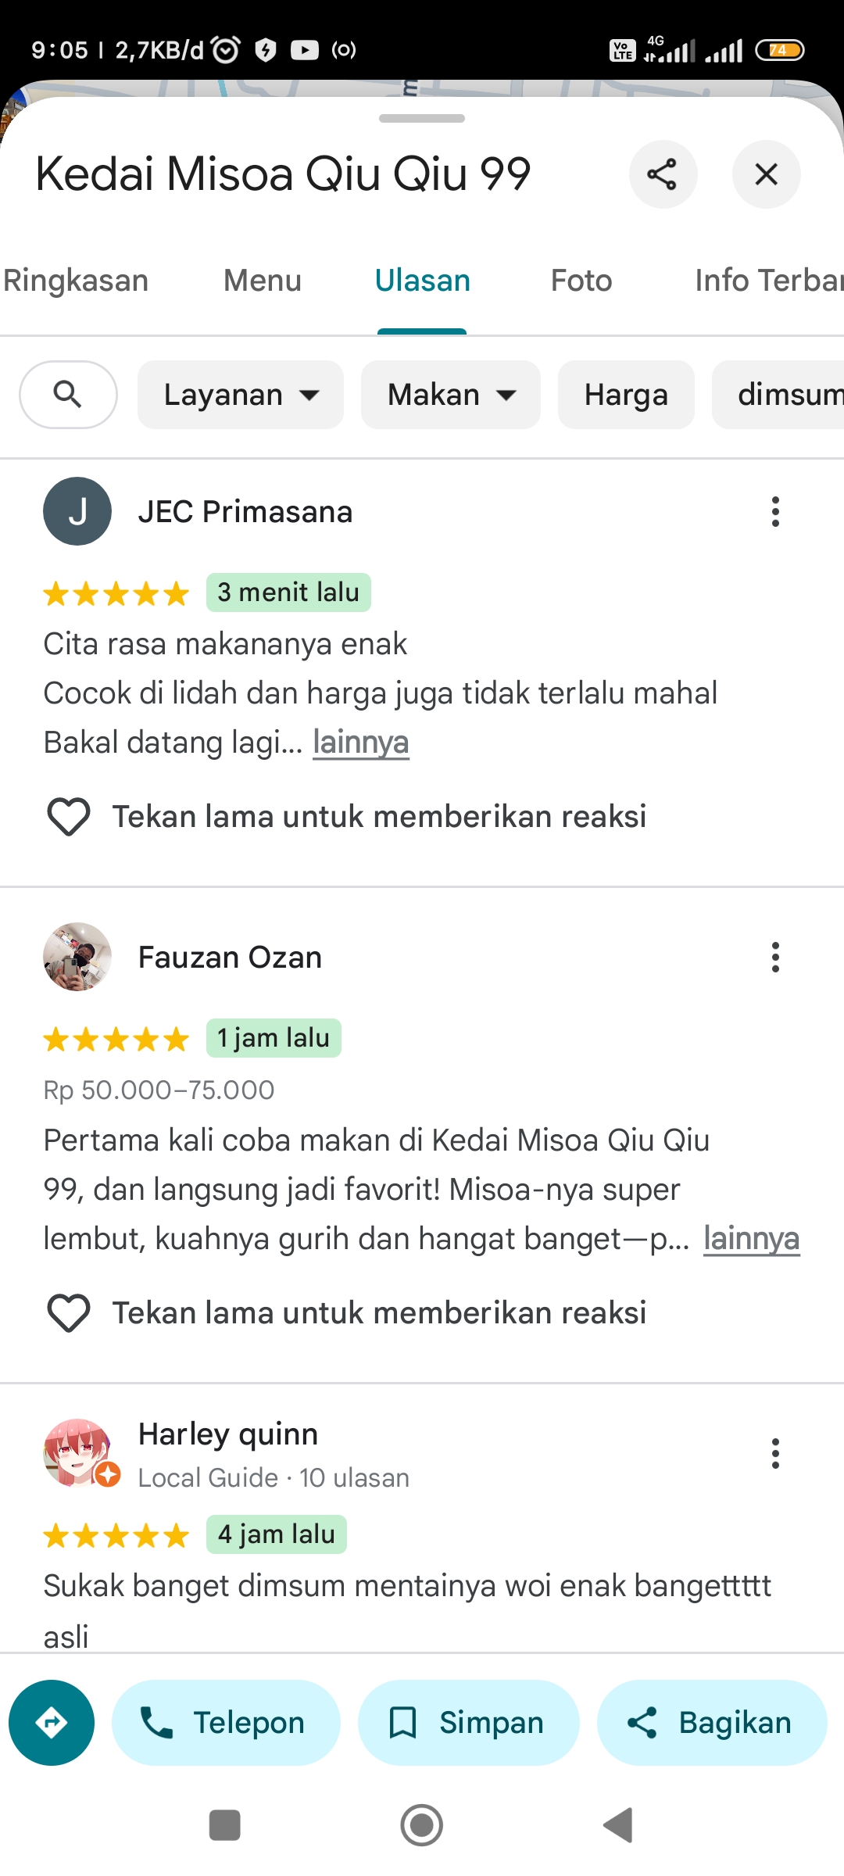Switch to the Menu tab

click(263, 281)
